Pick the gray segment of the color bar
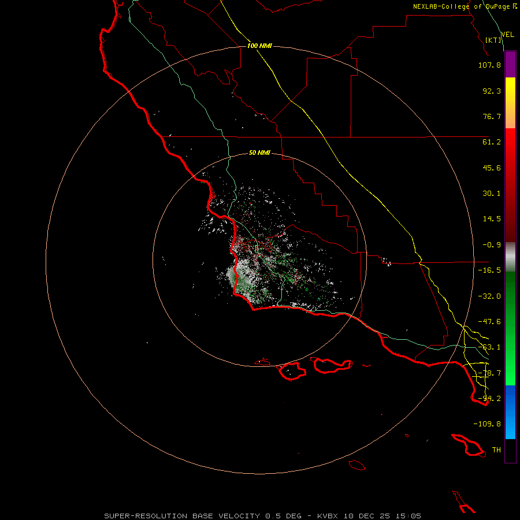This screenshot has width=520, height=520. (510, 257)
